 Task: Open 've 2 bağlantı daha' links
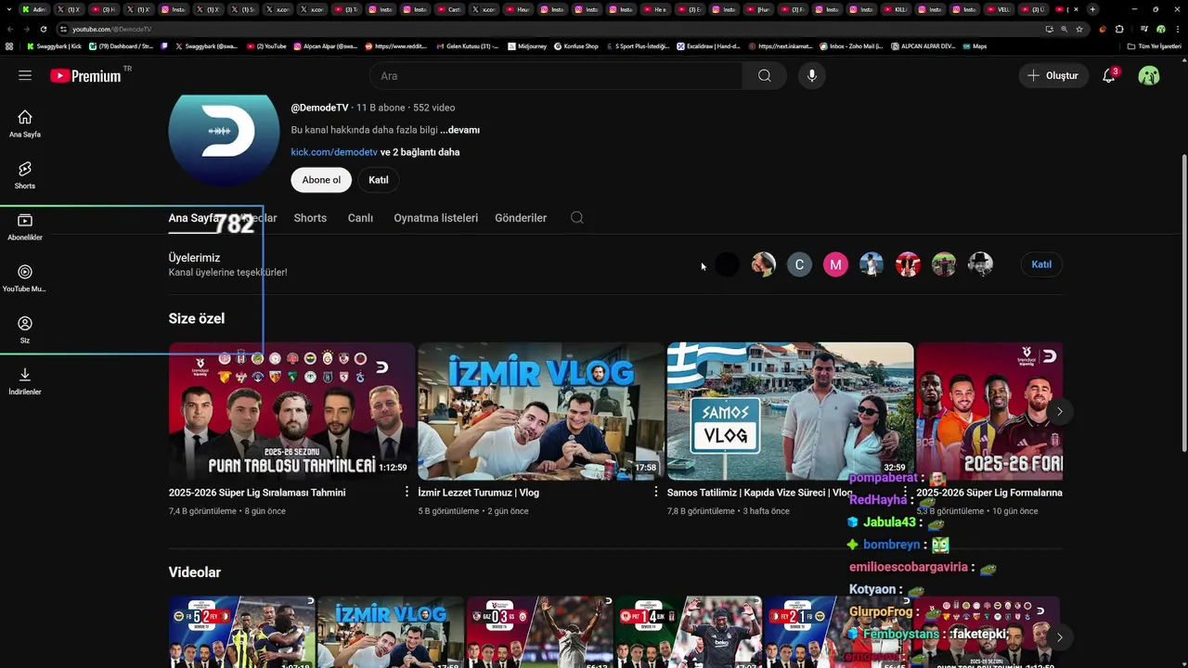click(420, 152)
